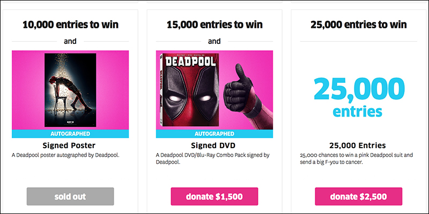
Task: Click the word "and" in the 15,000 card
Action: (214, 41)
